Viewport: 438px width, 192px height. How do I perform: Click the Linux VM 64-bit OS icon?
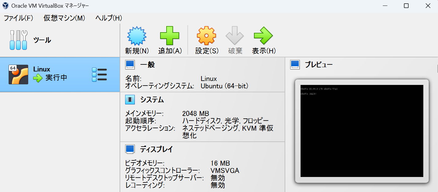pos(18,75)
